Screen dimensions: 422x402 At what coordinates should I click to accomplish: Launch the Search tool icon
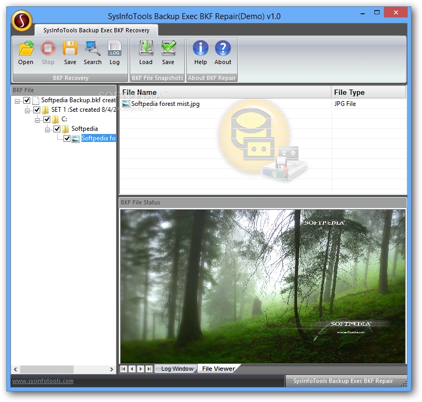click(92, 49)
